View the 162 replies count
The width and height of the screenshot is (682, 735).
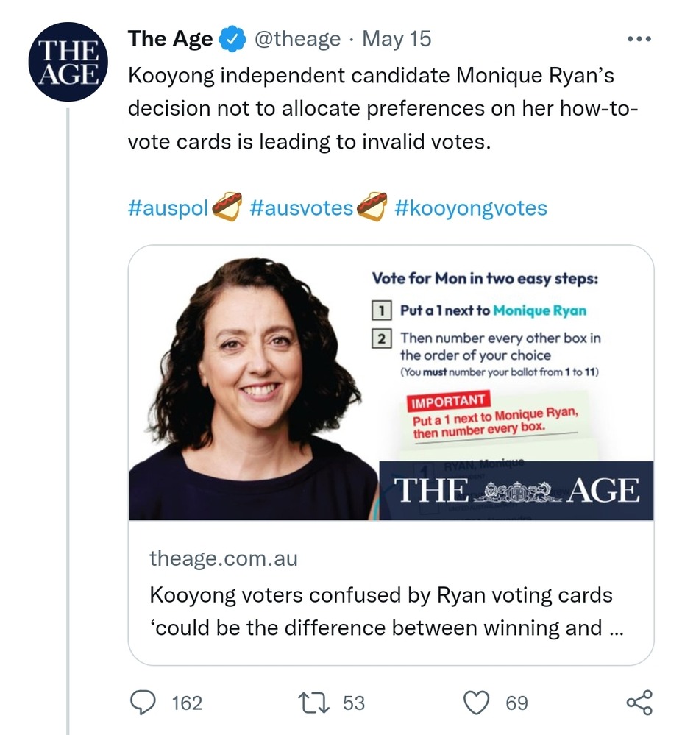[x=187, y=703]
